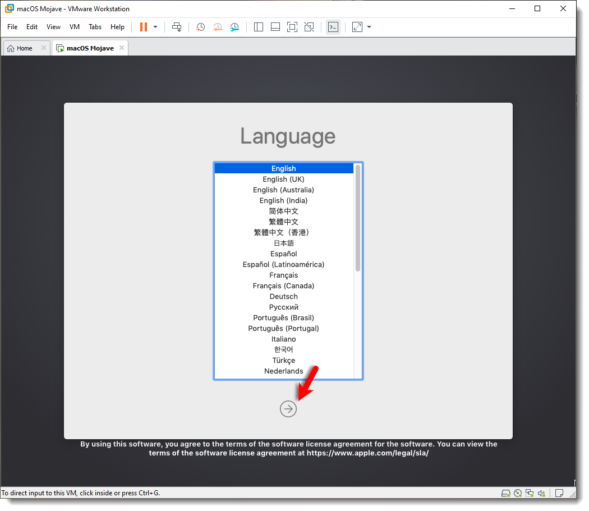Click the CD/DVD drive status icon
The width and height of the screenshot is (589, 511).
518,494
